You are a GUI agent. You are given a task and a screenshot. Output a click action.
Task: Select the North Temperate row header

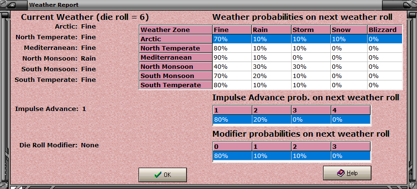tap(176, 48)
